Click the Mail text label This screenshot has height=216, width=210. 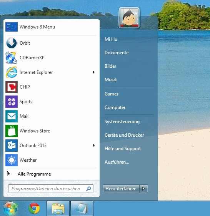24,116
